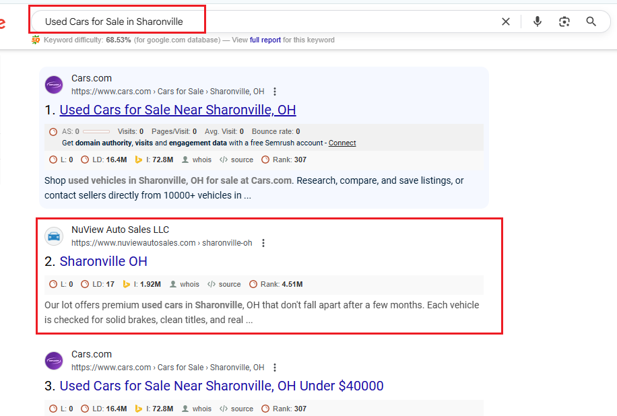Image resolution: width=617 pixels, height=416 pixels.
Task: Clear the search box with the X icon
Action: (506, 22)
